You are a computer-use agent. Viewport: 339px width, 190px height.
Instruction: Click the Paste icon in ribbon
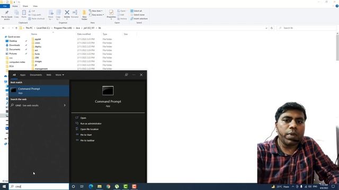(24, 13)
